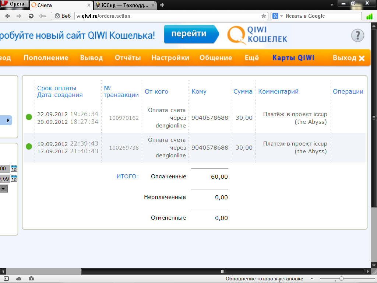
Task: Click the QIWI Кошелек logo
Action: [x=257, y=35]
